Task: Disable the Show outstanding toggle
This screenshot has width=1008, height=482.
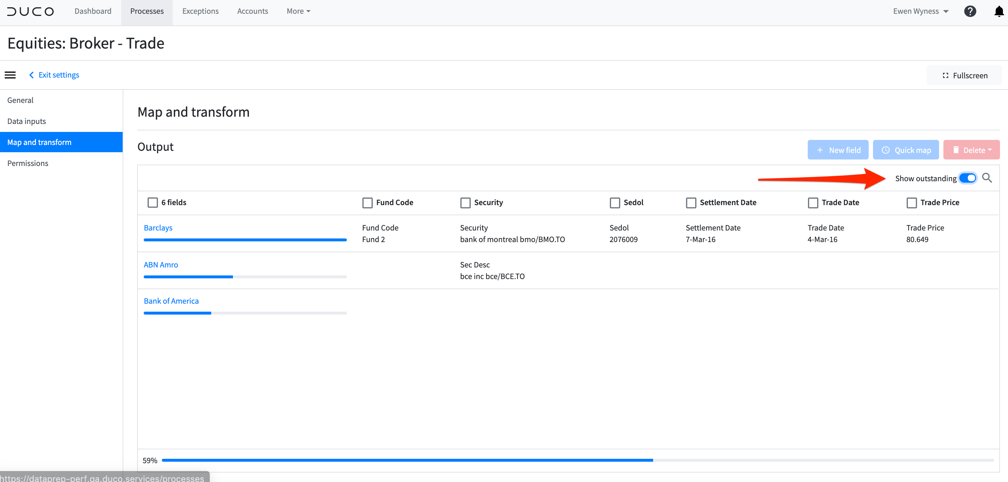Action: click(x=968, y=178)
